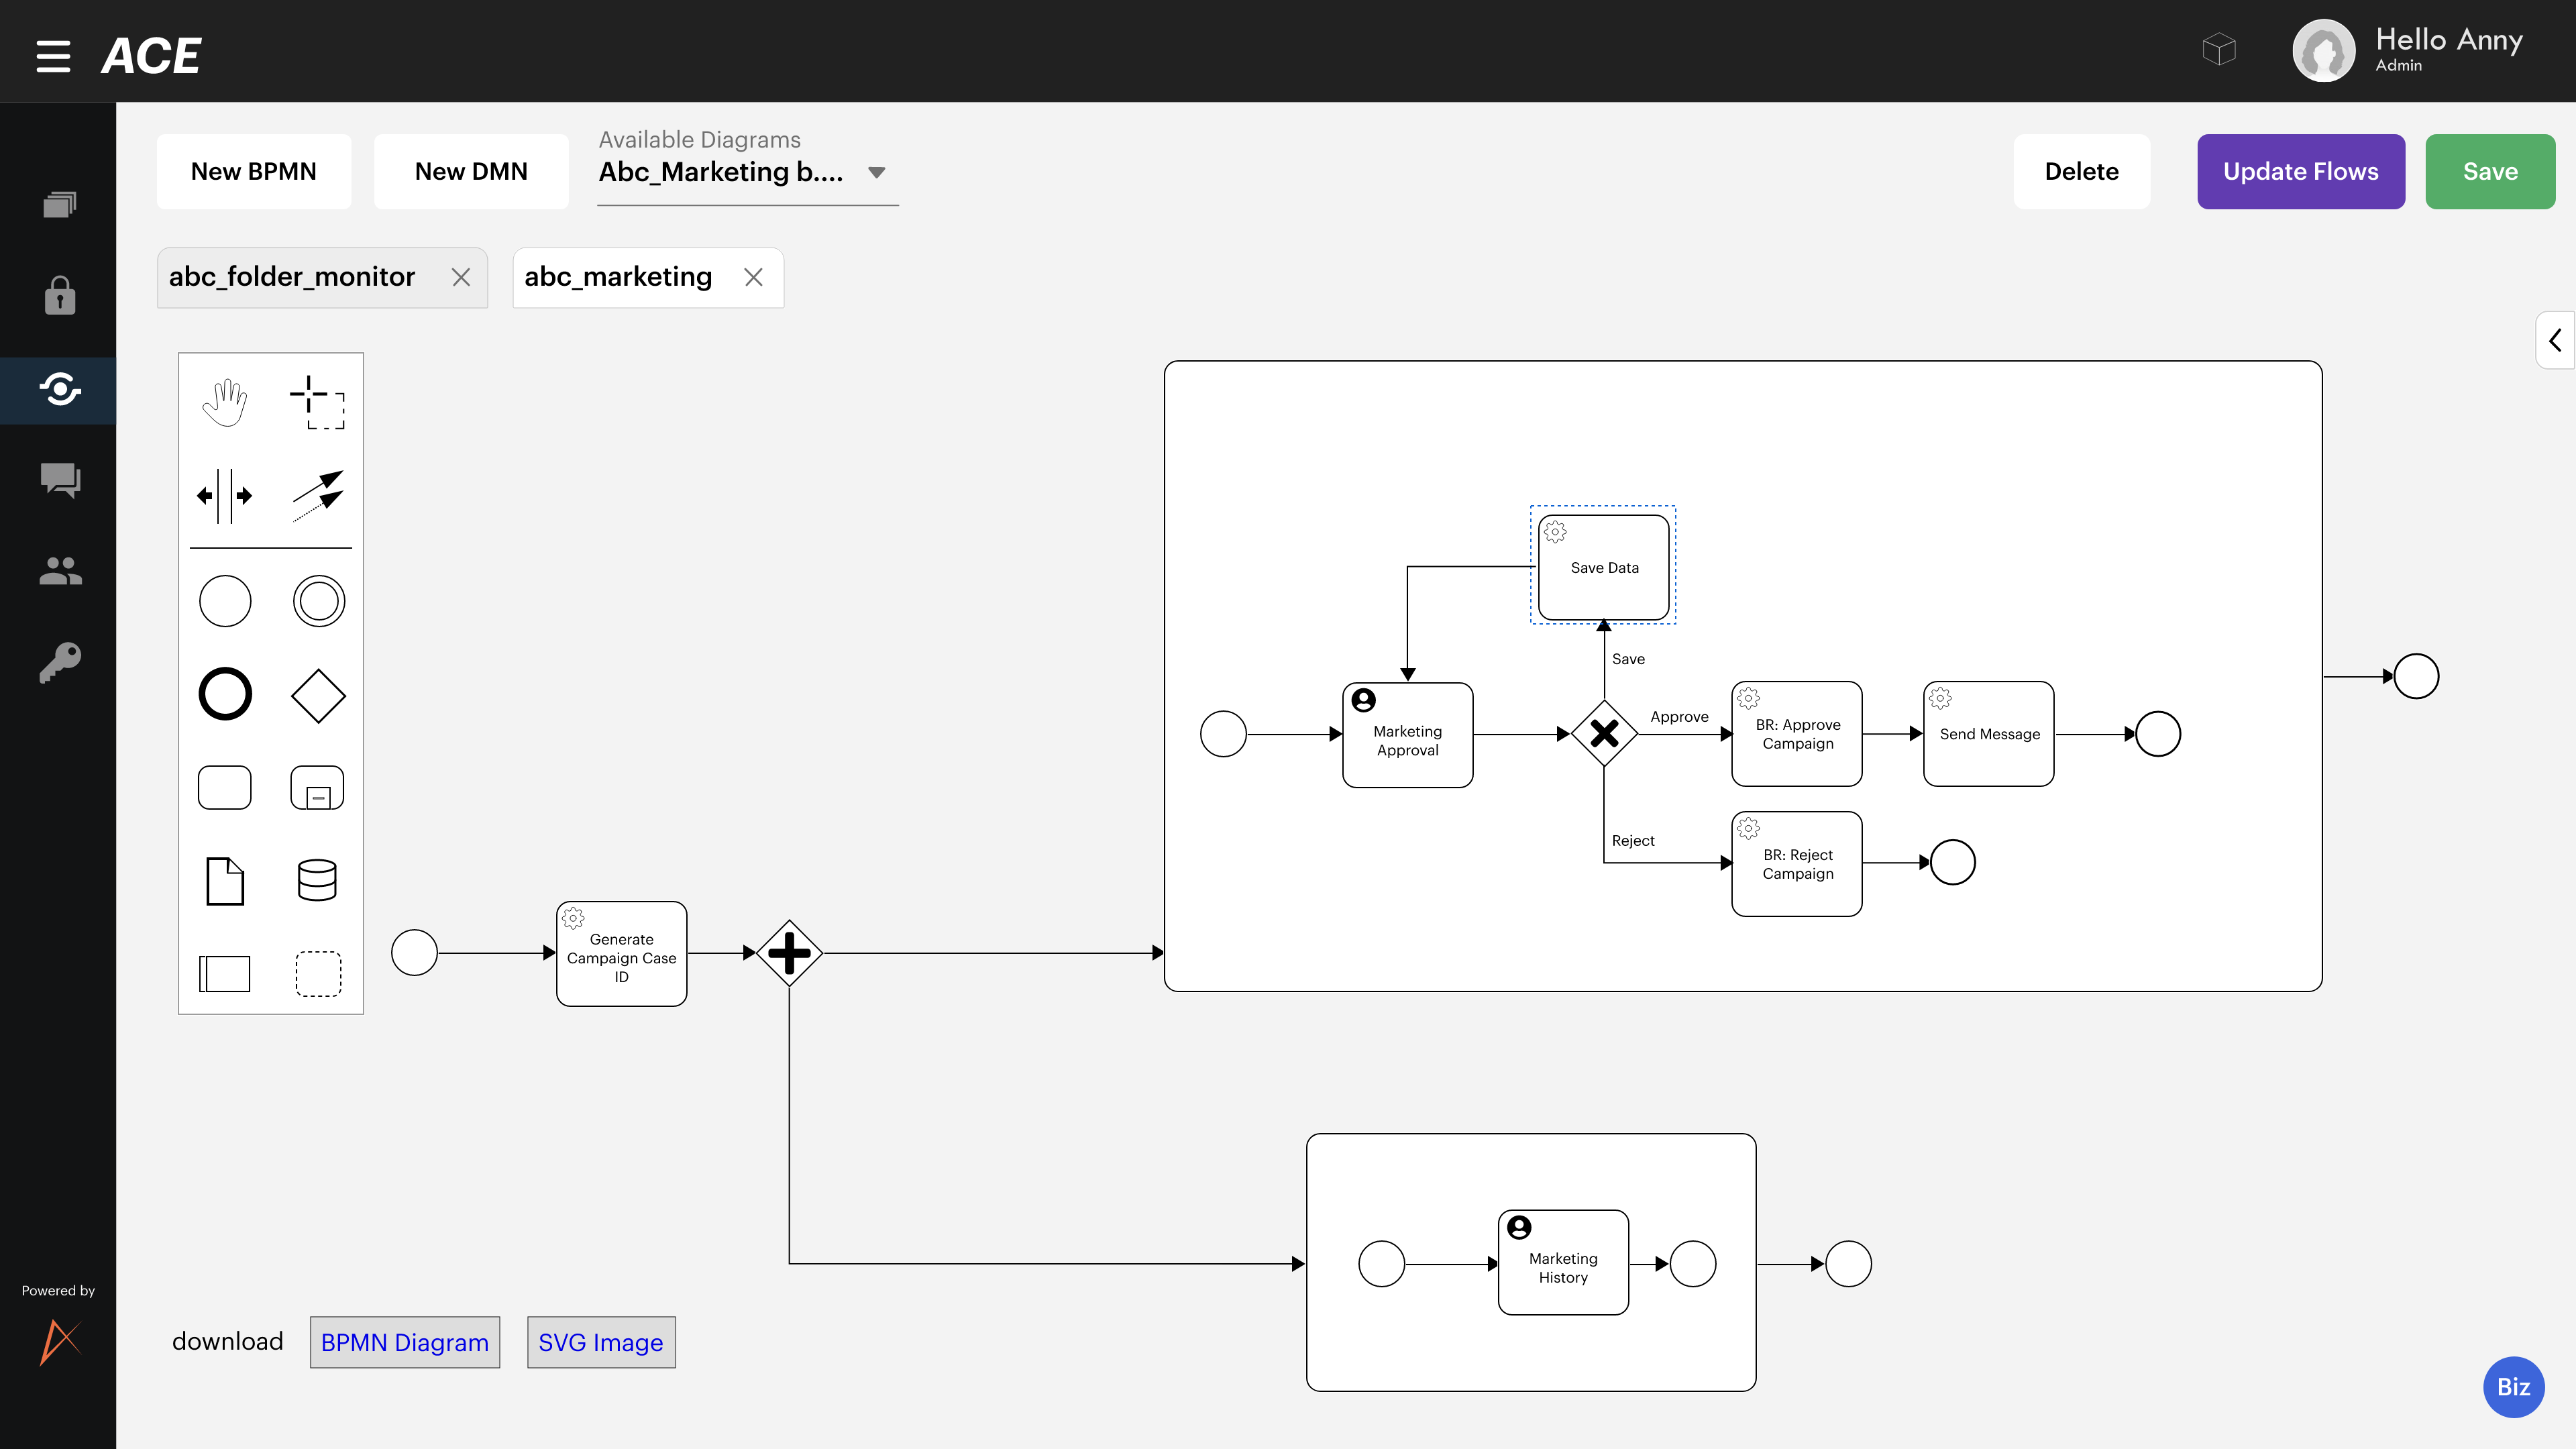Screen dimensions: 2576x1449
Task: Add a data store reference
Action: click(x=317, y=880)
